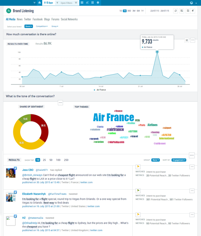Show top 25 results
Viewport: 201px width, 236px height.
click(44, 160)
